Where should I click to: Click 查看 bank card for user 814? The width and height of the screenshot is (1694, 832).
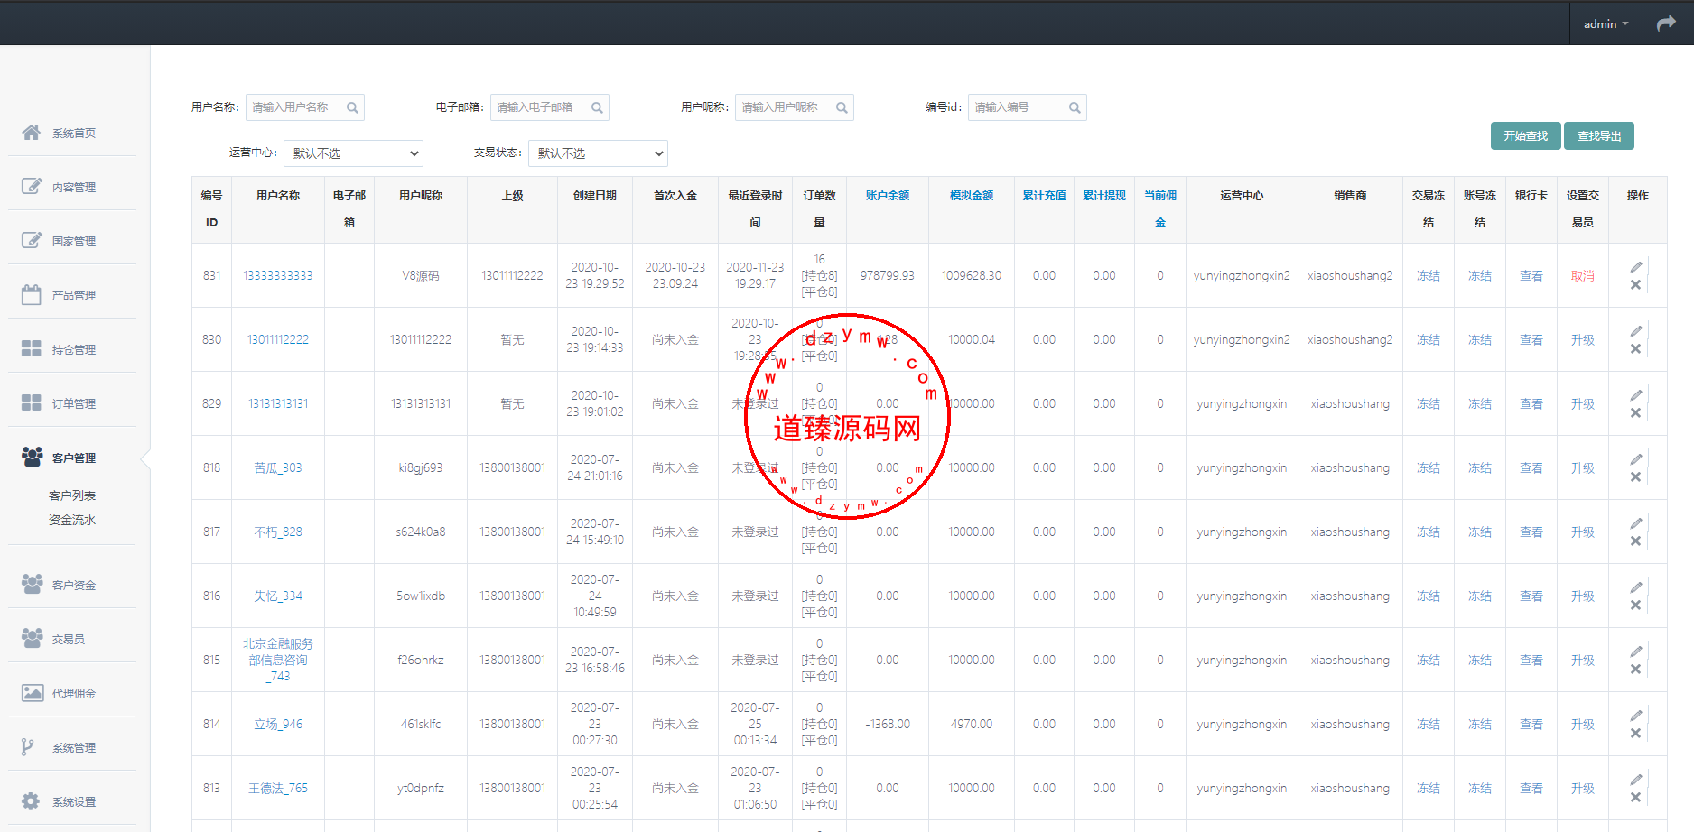(x=1531, y=724)
